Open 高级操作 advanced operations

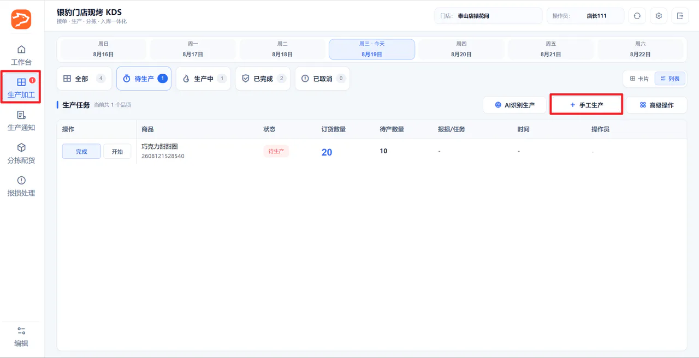(656, 105)
